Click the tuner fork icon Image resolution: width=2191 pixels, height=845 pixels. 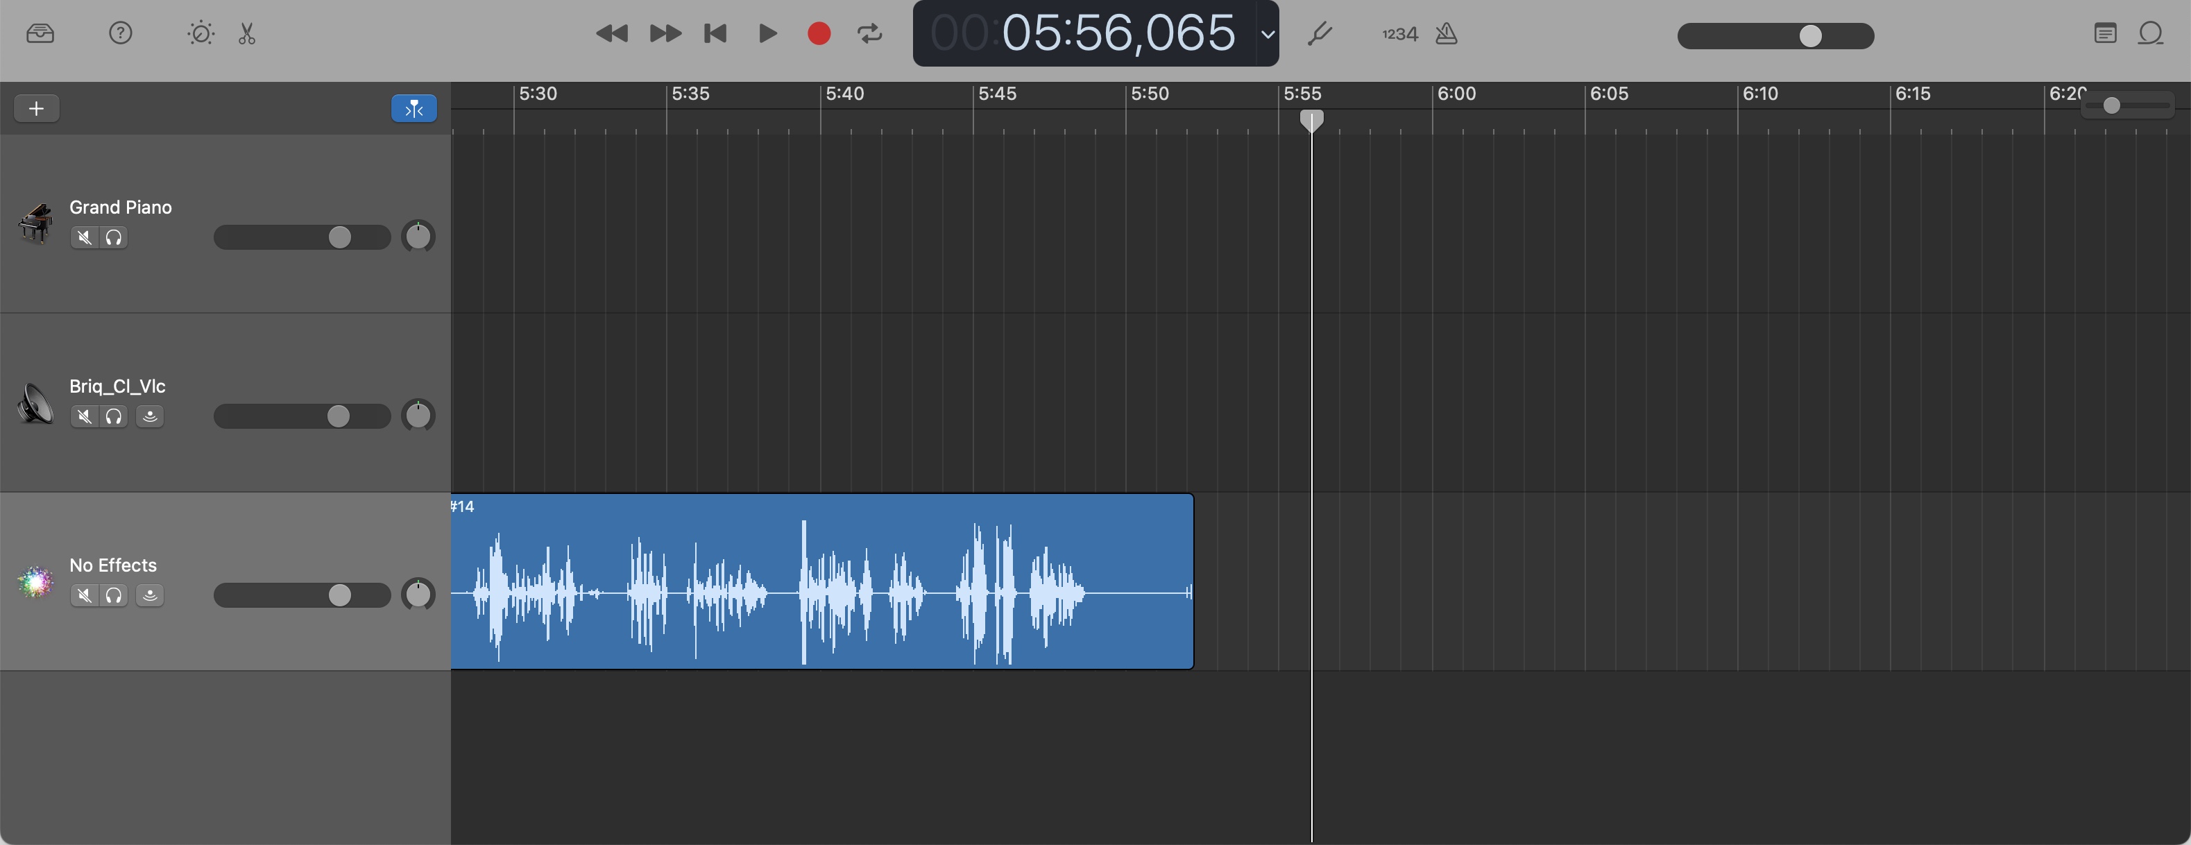(x=1319, y=34)
